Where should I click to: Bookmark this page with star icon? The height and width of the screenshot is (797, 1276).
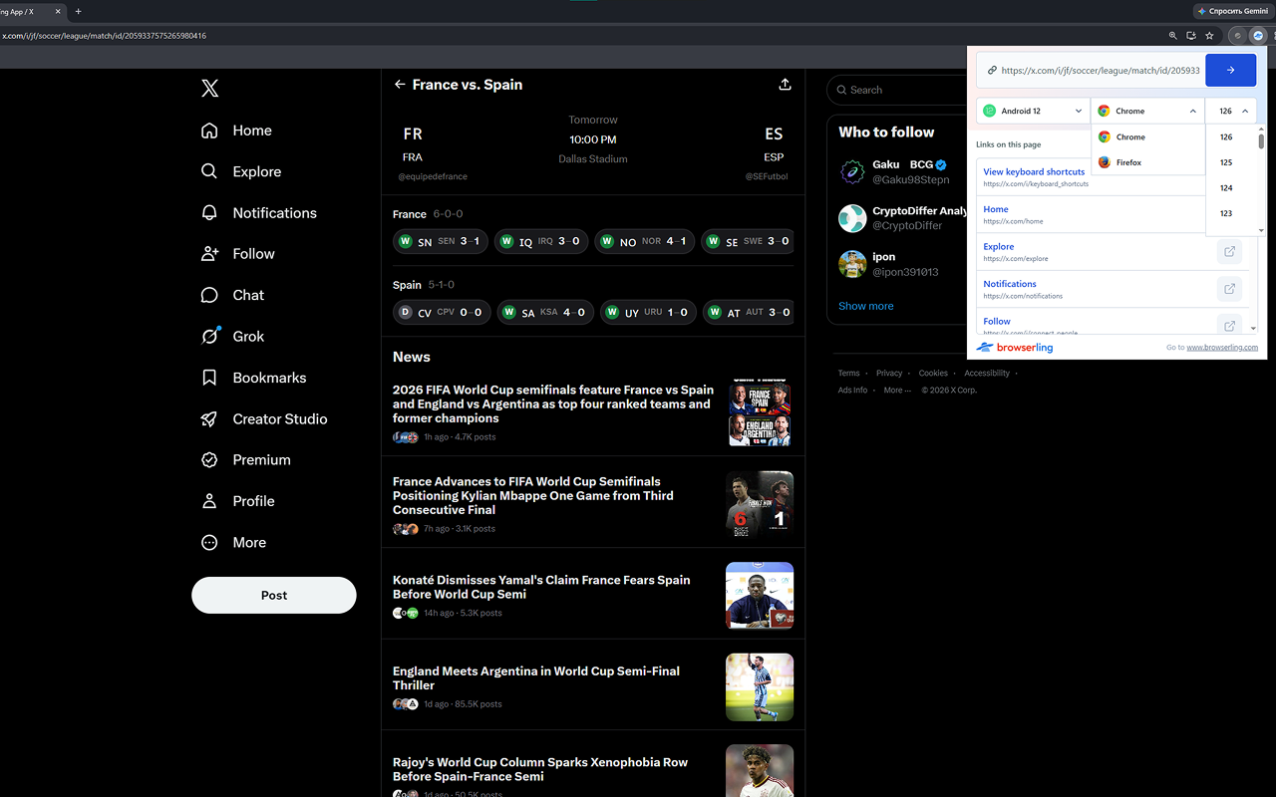pyautogui.click(x=1209, y=36)
